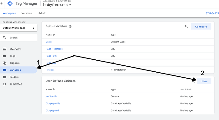Click All accounts breadcrumb link
The width and height of the screenshot is (219, 120).
pyautogui.click(x=49, y=1)
